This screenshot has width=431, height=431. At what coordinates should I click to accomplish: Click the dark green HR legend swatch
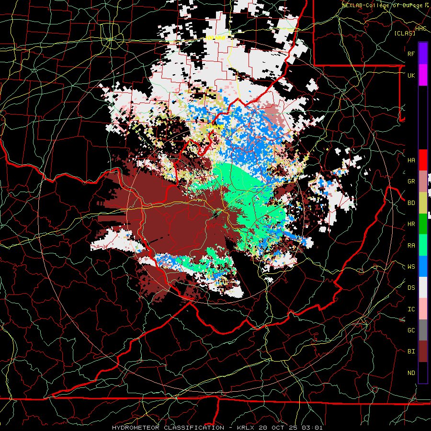point(423,224)
